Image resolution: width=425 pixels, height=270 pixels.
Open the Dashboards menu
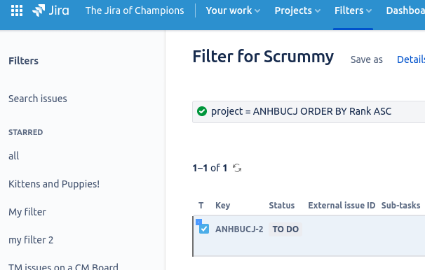405,10
